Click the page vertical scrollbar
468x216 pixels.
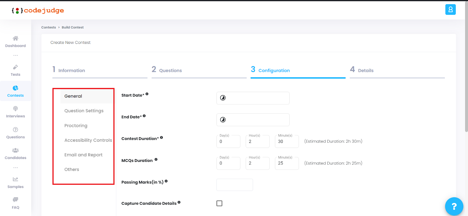coord(466,67)
